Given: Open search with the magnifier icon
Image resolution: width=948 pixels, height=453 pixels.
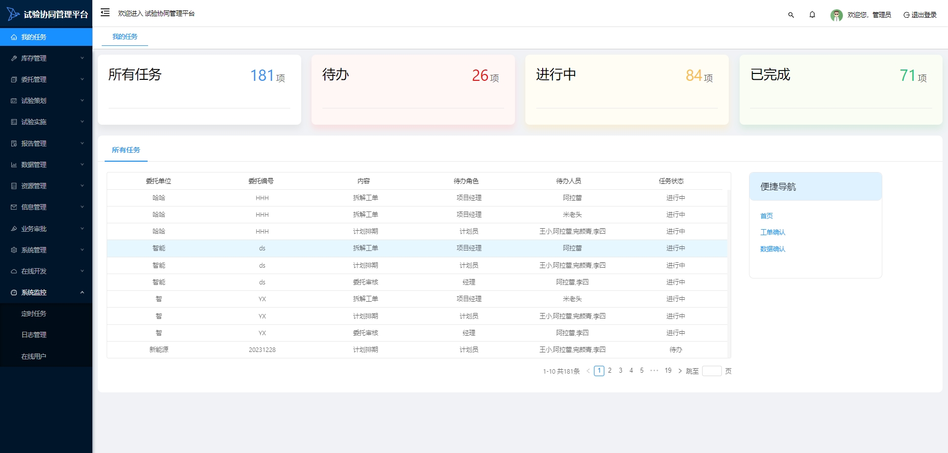Looking at the screenshot, I should (791, 15).
